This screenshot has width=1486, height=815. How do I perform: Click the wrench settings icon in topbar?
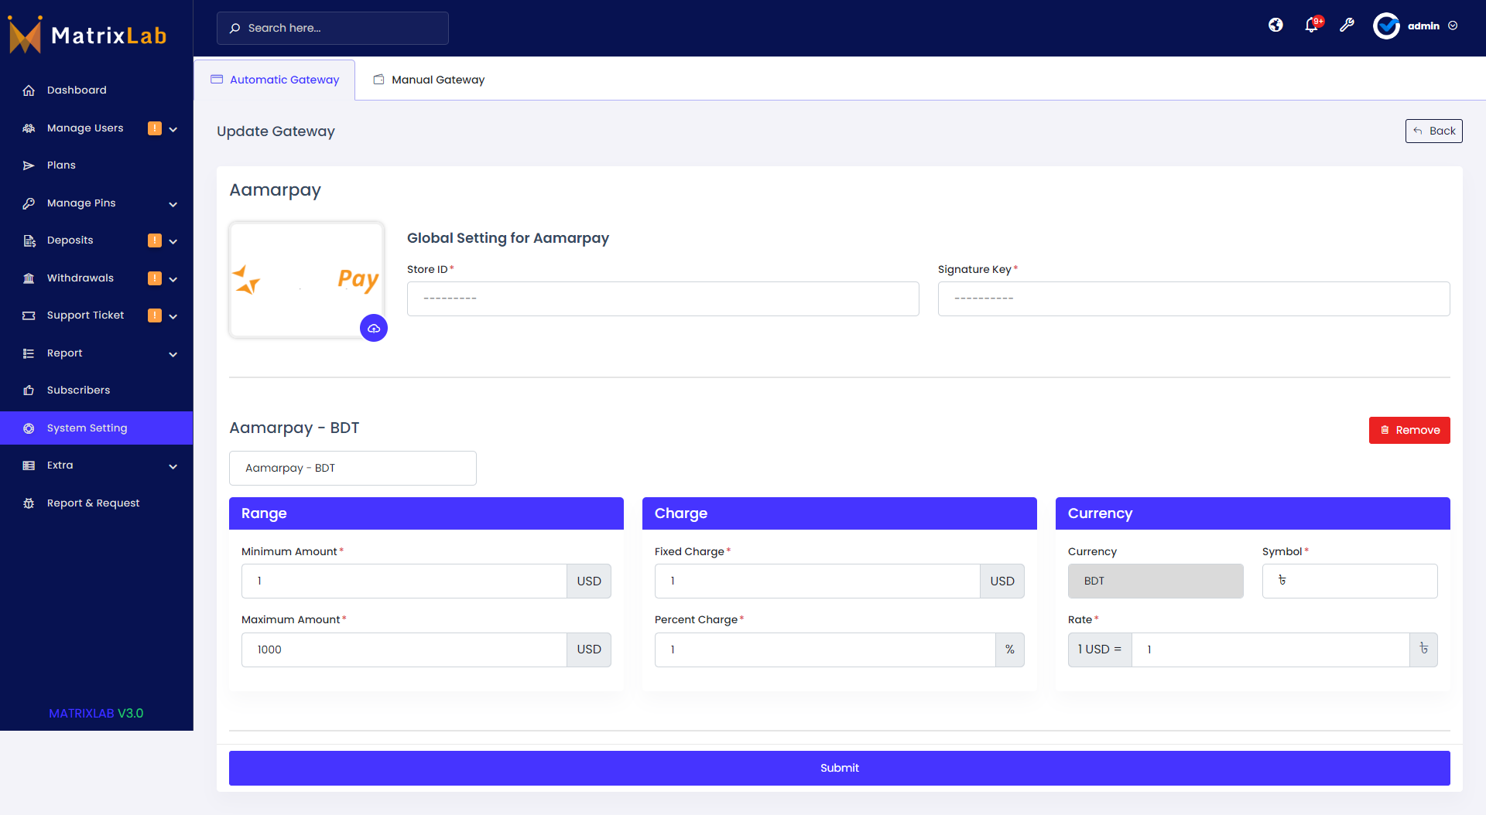(x=1347, y=25)
